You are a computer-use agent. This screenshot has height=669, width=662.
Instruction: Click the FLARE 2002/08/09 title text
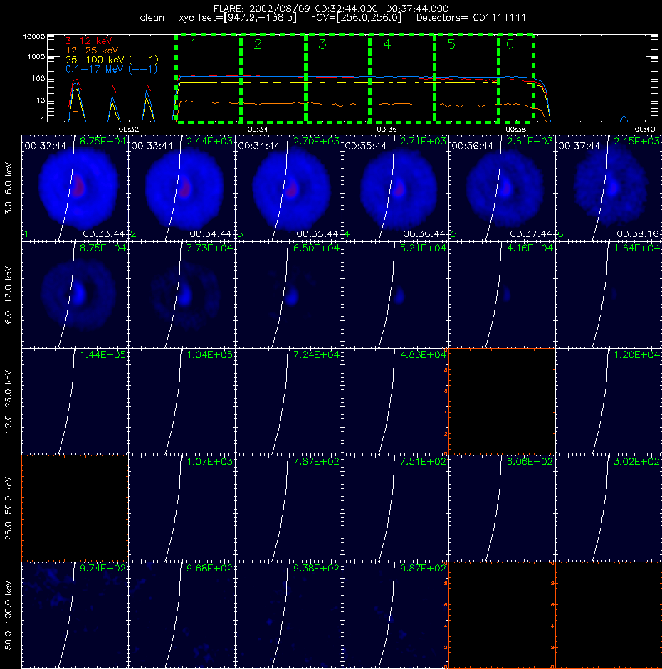[x=331, y=9]
